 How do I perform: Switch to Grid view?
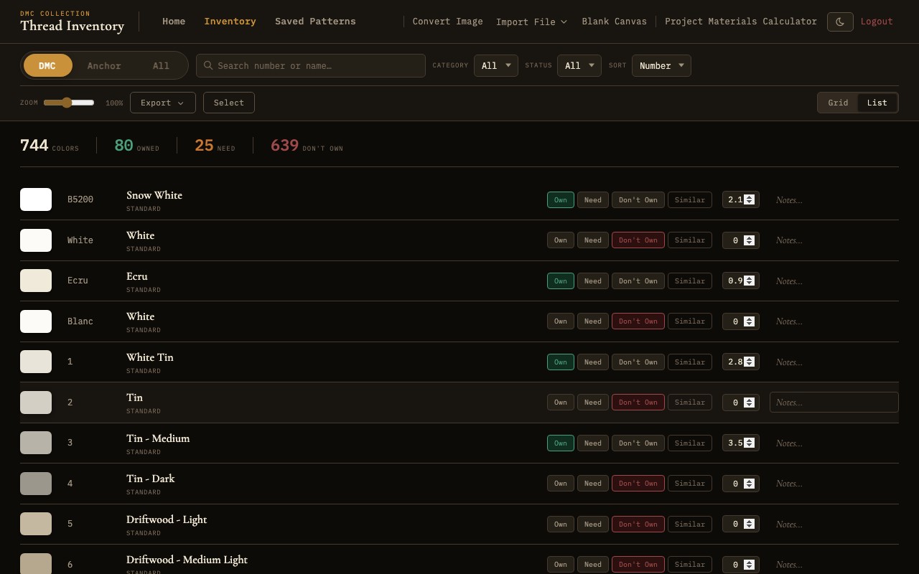838,103
